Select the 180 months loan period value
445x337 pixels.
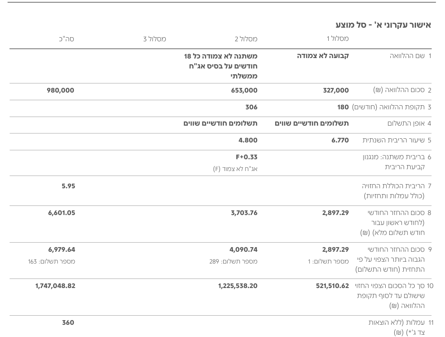pyautogui.click(x=343, y=107)
